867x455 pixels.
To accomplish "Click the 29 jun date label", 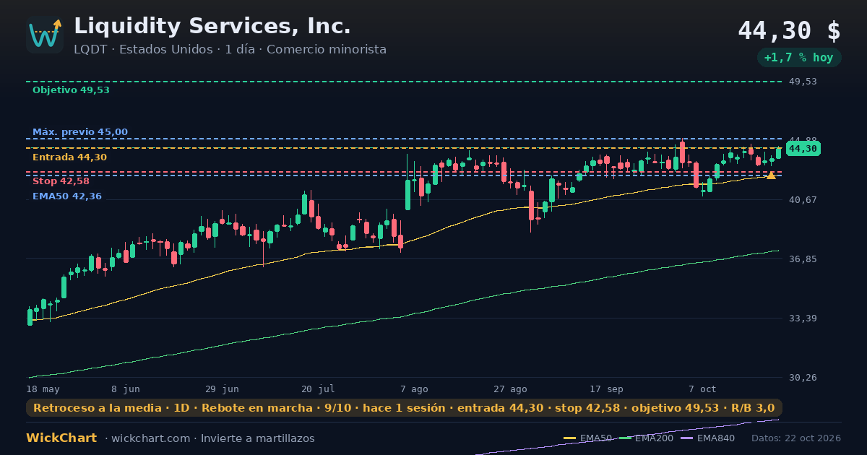I will [222, 389].
